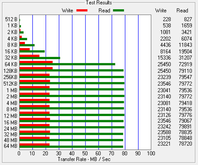Viewport: 198px width, 165px height.
Task: Click the red write bar for 128KB
Action: [36, 68]
